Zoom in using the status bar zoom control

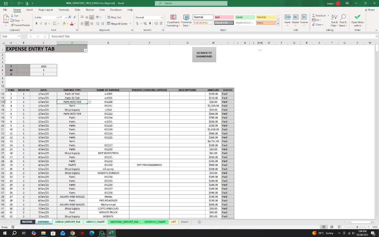369,227
